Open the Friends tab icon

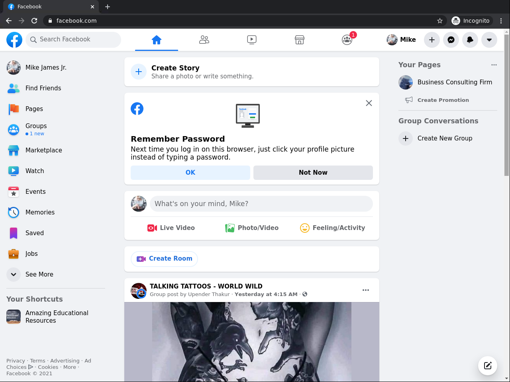tap(204, 40)
